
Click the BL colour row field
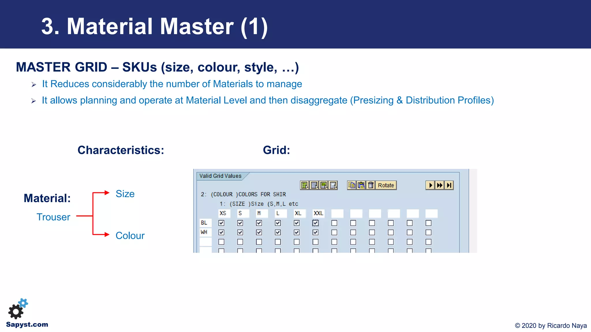point(206,223)
